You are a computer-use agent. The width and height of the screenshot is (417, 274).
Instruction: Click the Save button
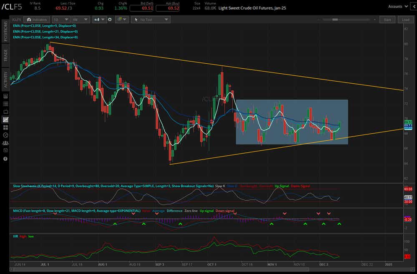tap(387, 19)
